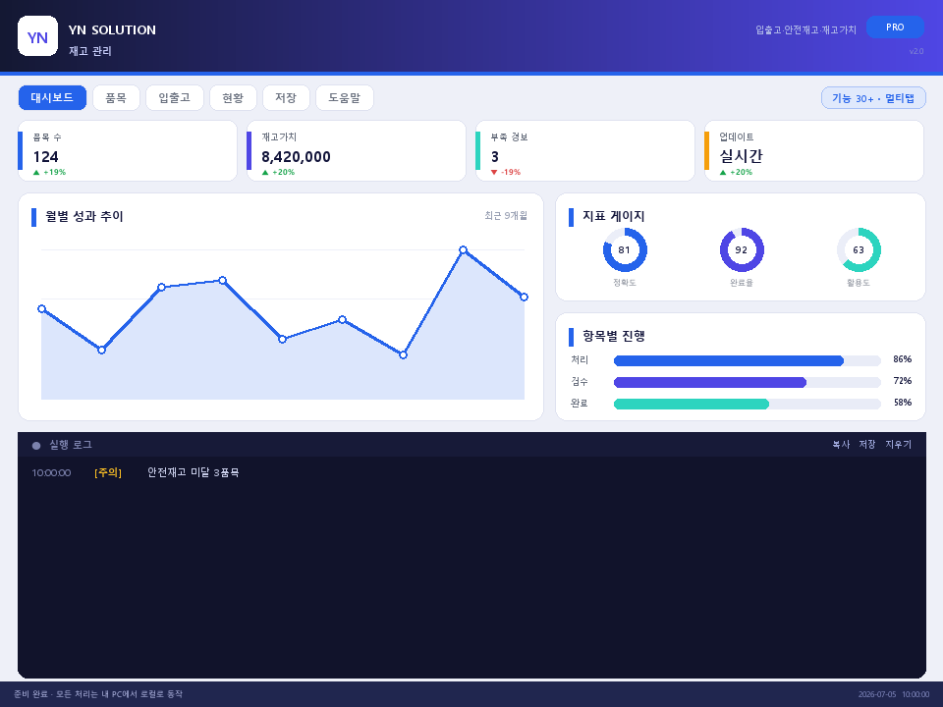
Task: Go to the 저장 tab
Action: (286, 97)
